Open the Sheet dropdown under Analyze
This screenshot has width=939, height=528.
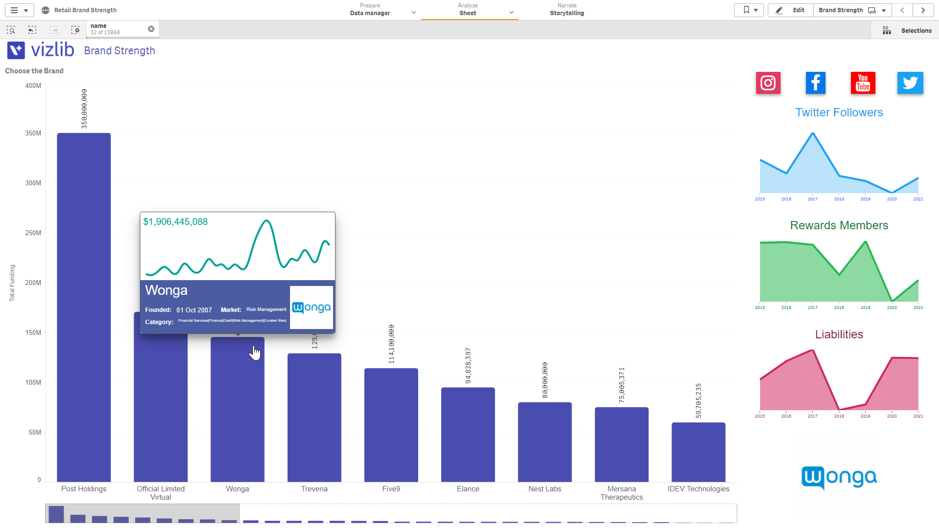pos(512,12)
